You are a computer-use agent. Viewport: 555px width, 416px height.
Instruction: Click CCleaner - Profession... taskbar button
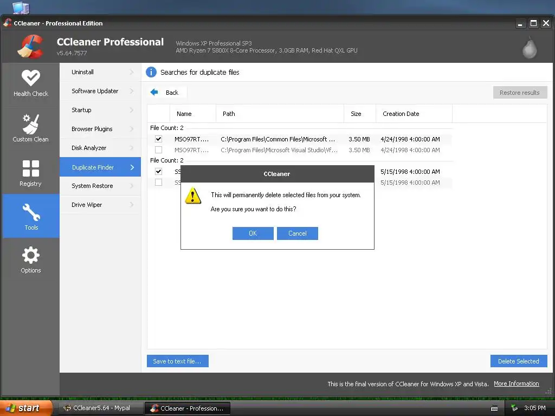click(x=188, y=408)
